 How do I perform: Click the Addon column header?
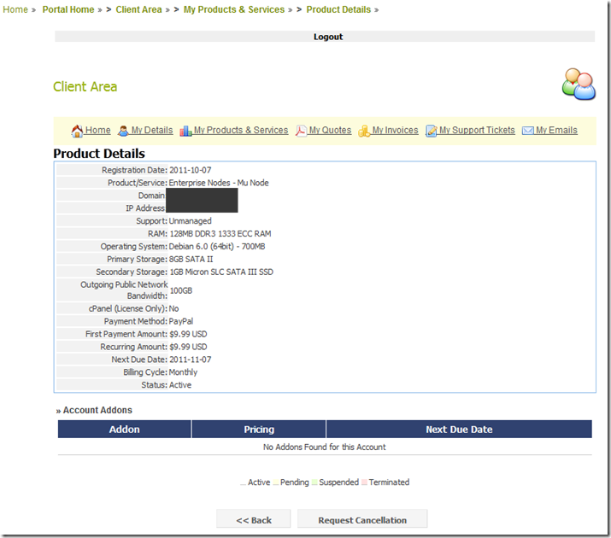pos(124,429)
